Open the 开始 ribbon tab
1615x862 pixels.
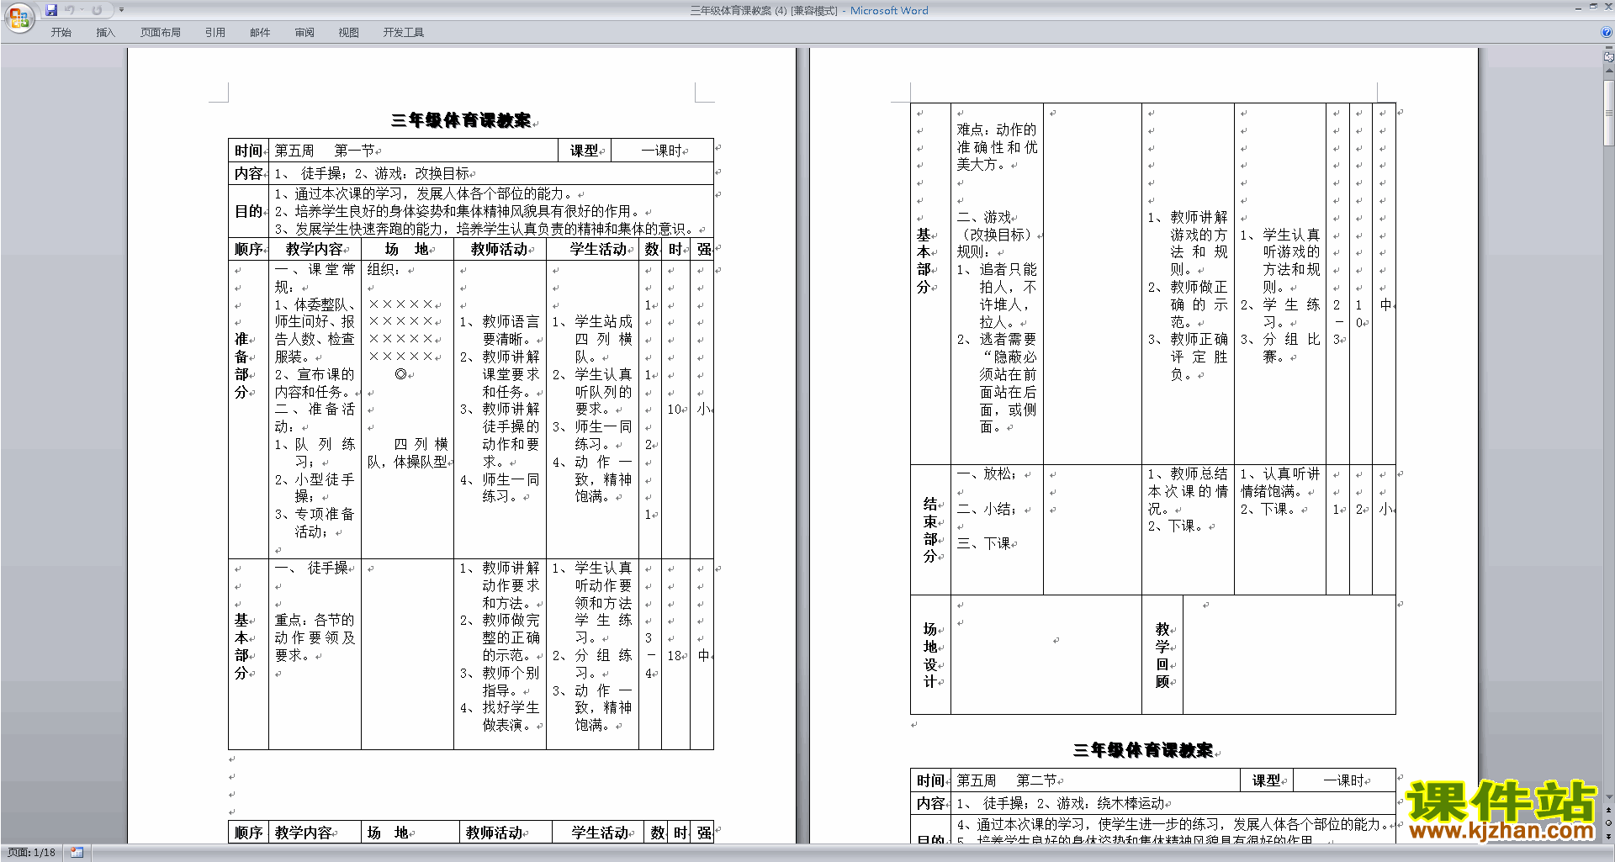point(61,33)
